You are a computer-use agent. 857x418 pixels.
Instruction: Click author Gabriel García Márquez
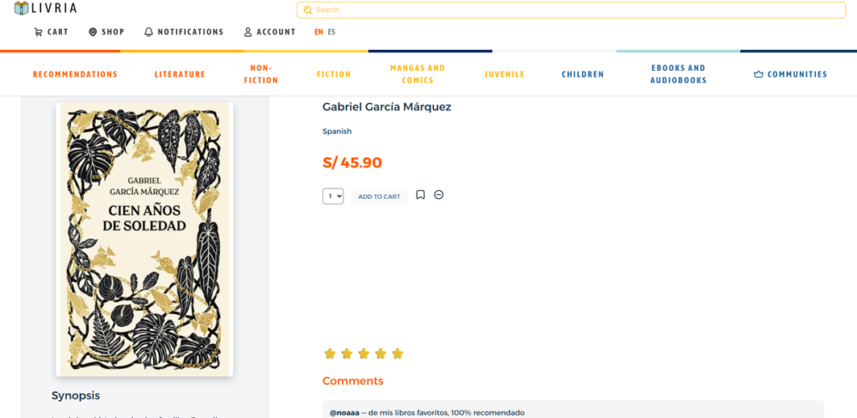[387, 107]
